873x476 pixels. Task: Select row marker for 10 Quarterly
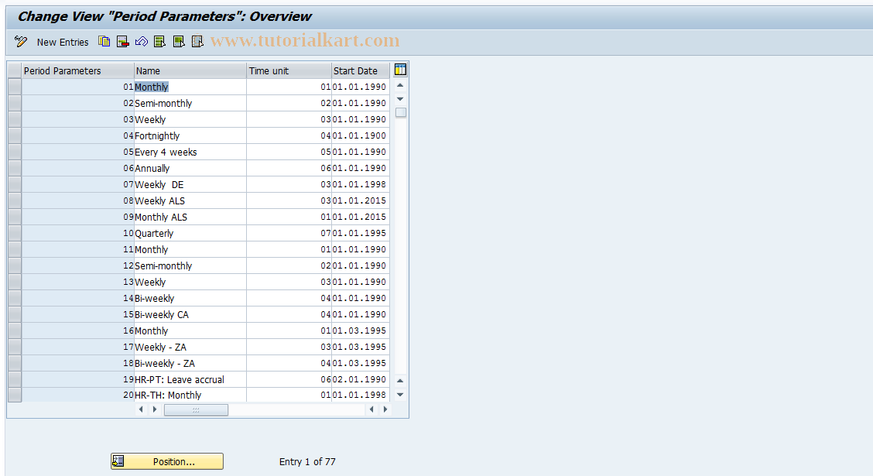pyautogui.click(x=15, y=233)
